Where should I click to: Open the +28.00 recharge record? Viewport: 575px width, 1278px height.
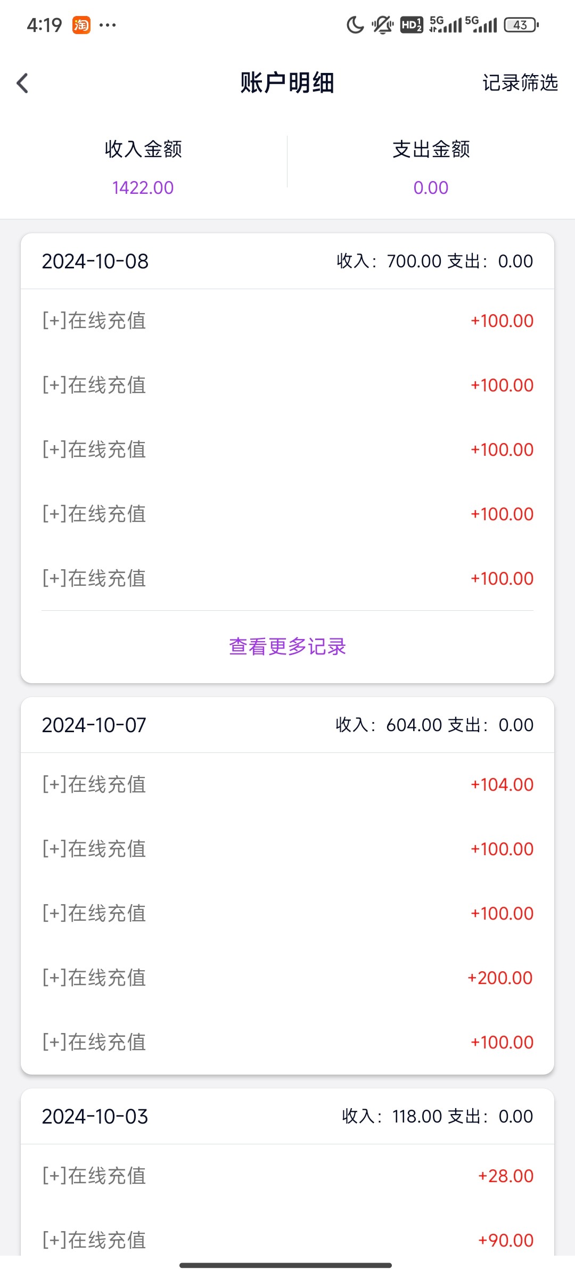pos(287,1176)
